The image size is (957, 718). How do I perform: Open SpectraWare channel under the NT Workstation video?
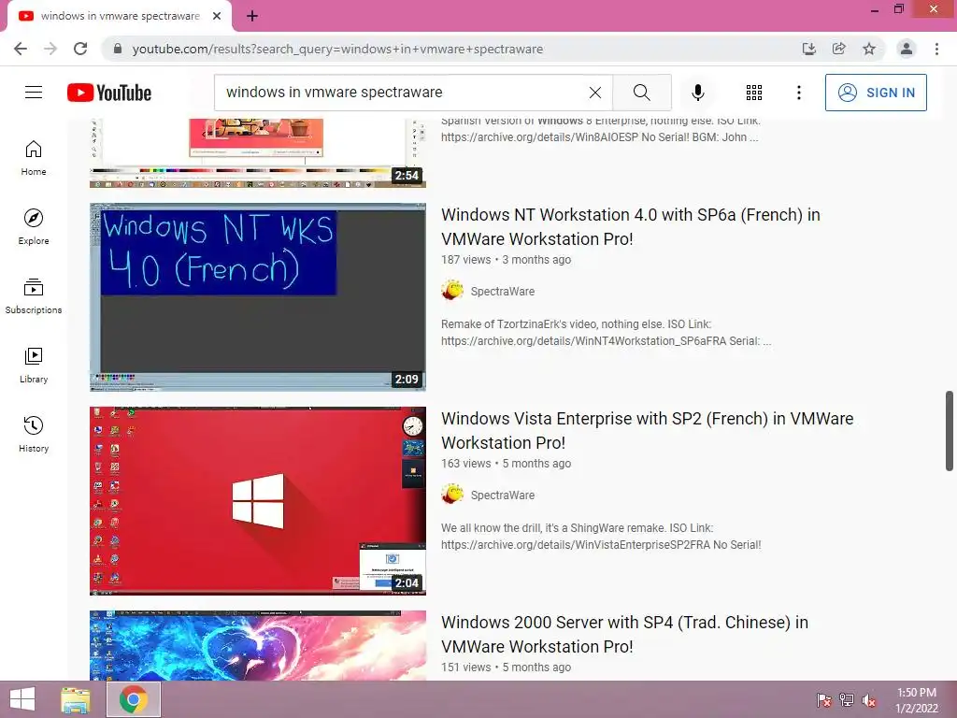pyautogui.click(x=502, y=292)
